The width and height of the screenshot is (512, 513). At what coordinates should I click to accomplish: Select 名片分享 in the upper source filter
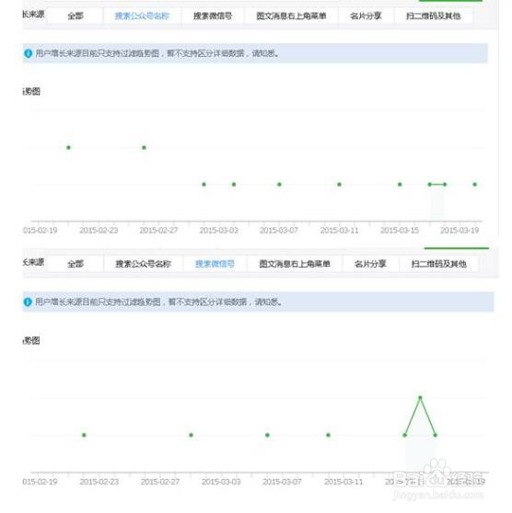click(x=366, y=16)
